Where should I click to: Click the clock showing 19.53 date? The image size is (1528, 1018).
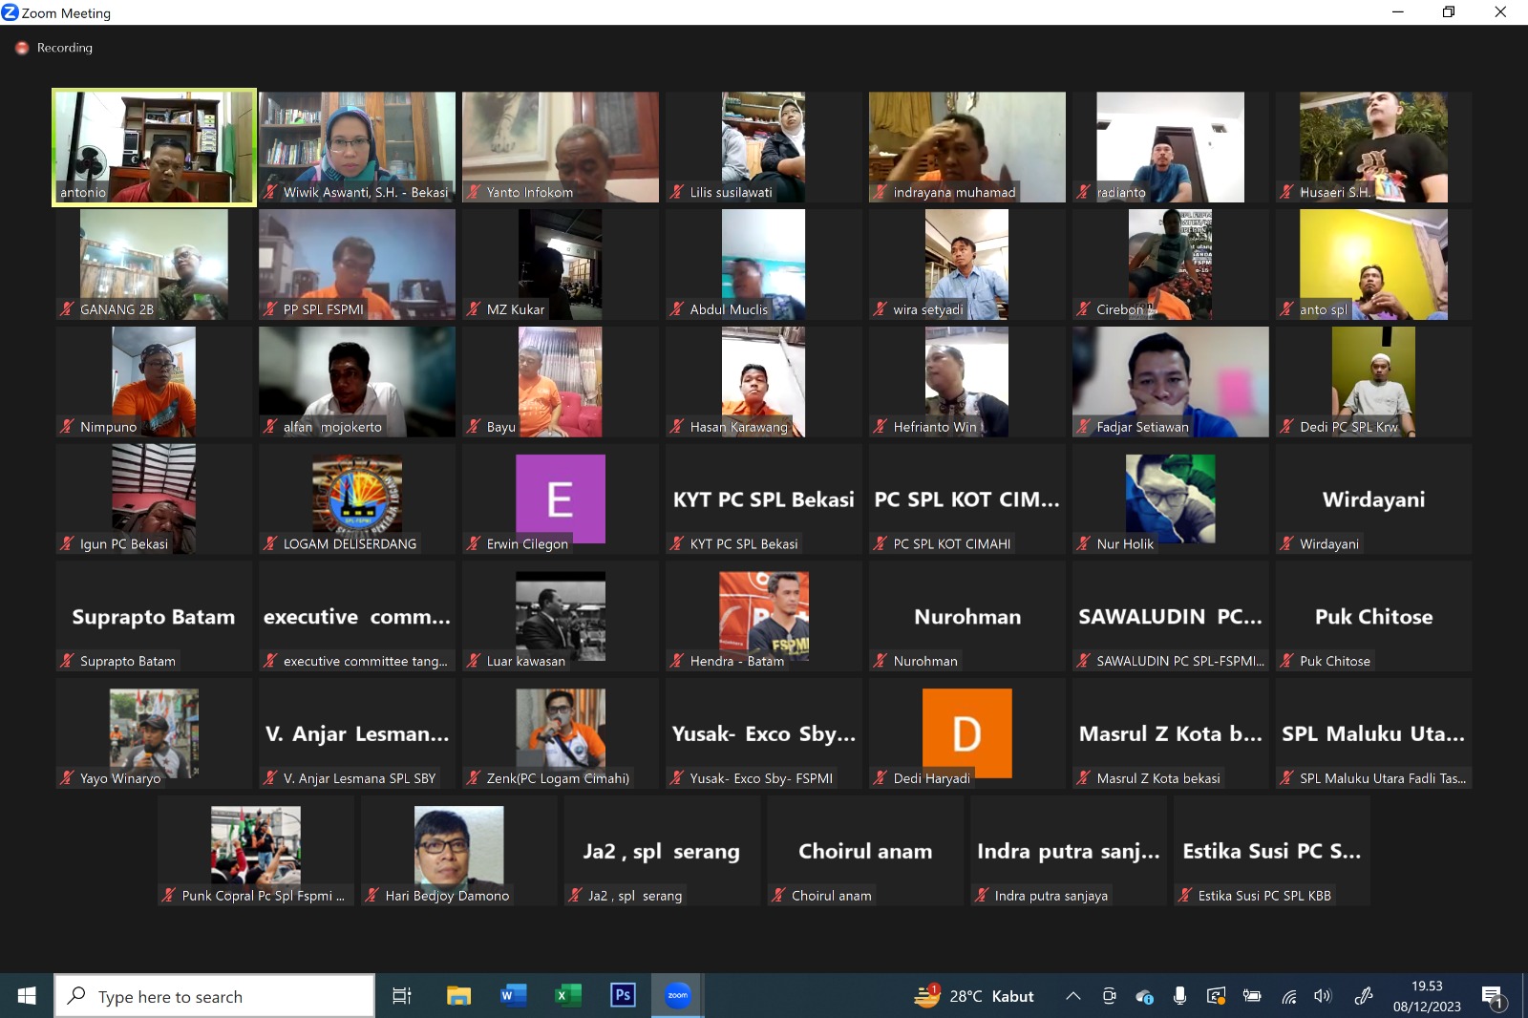click(1427, 996)
